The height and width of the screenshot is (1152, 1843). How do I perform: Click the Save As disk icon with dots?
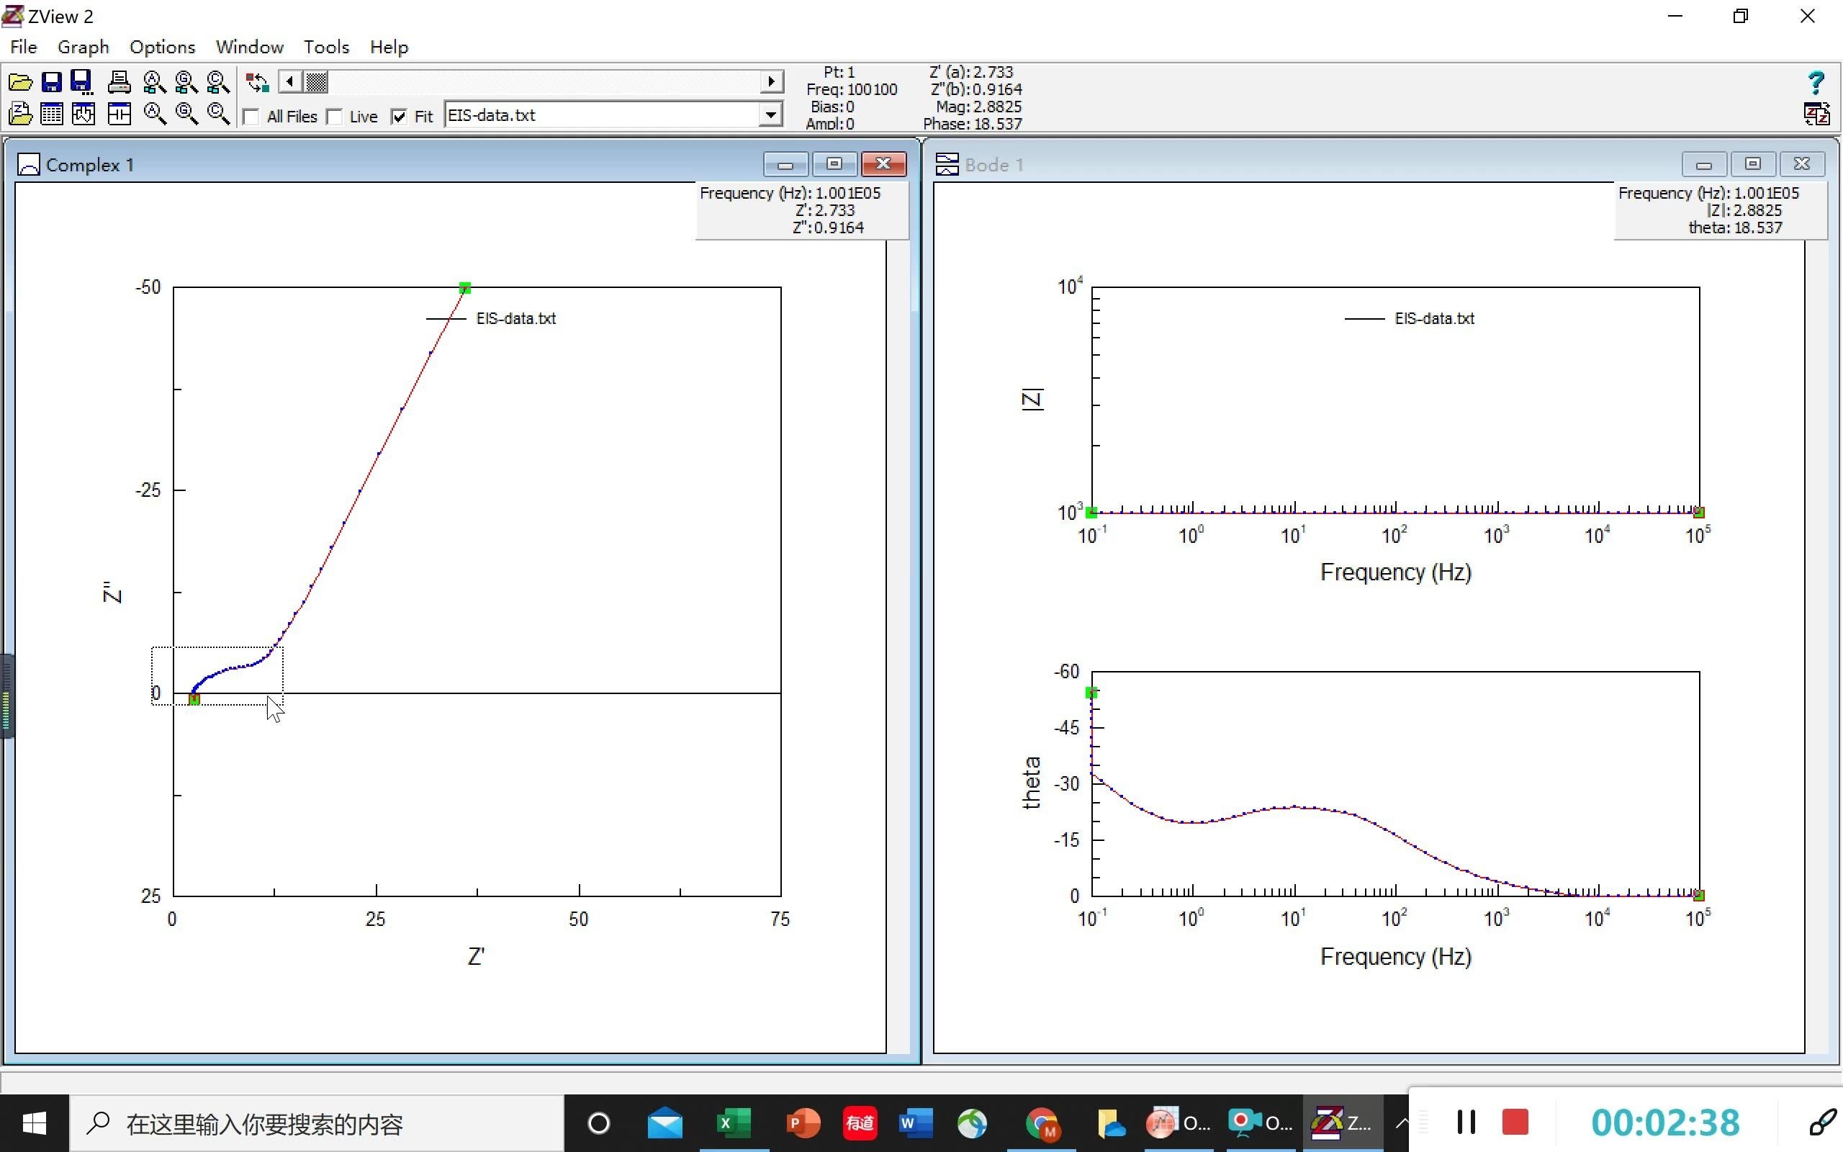(x=81, y=81)
